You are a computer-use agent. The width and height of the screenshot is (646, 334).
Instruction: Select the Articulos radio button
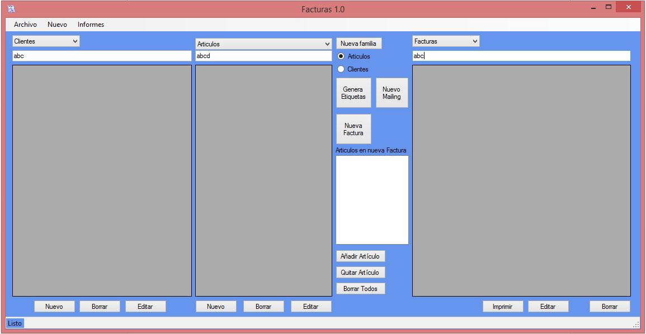pos(354,56)
